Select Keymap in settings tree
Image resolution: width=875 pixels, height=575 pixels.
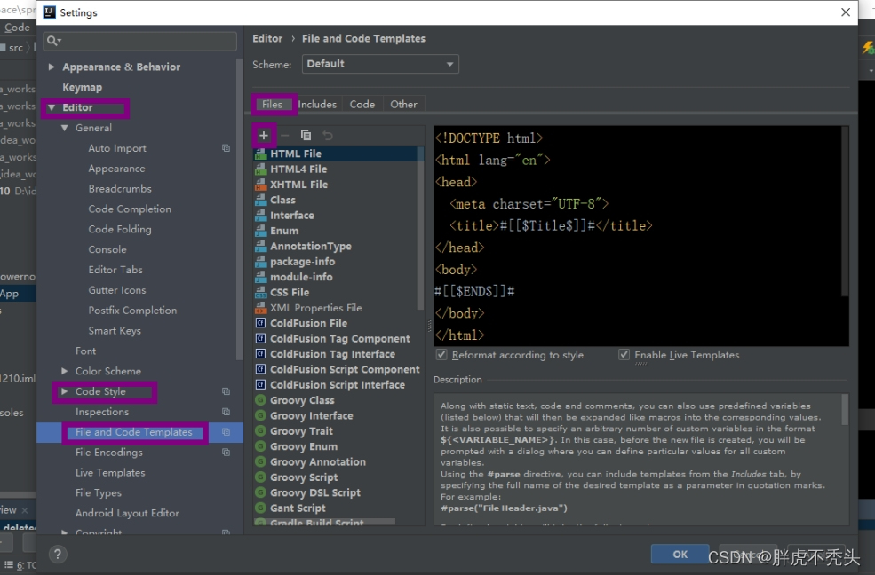click(82, 88)
